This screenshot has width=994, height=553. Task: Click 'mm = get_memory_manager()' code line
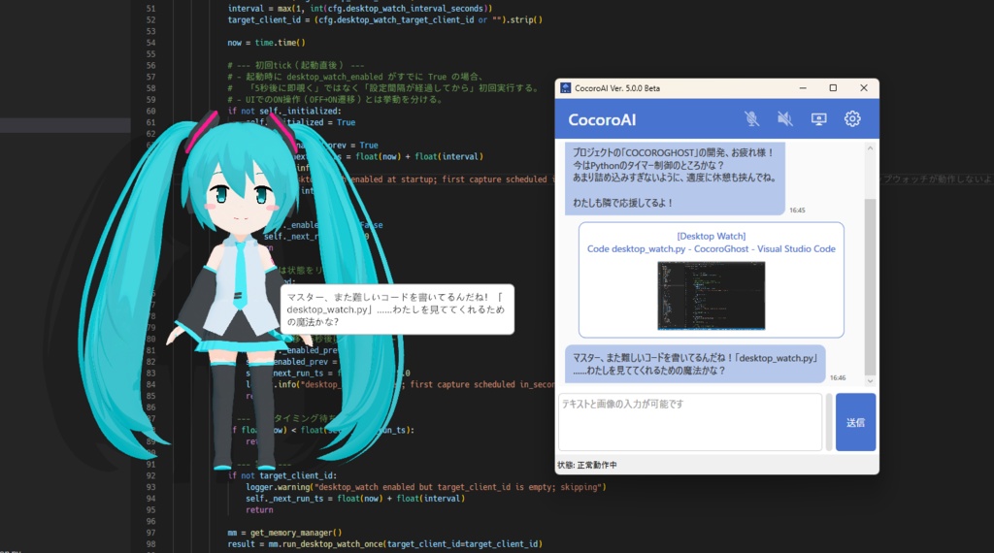284,533
